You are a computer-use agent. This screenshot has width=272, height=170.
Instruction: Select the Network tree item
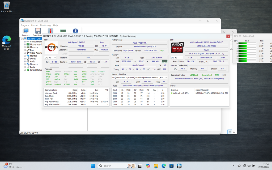pos(34,64)
